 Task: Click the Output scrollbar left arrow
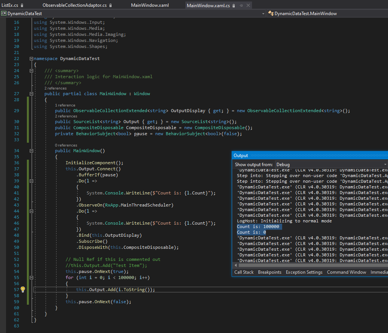coord(235,265)
